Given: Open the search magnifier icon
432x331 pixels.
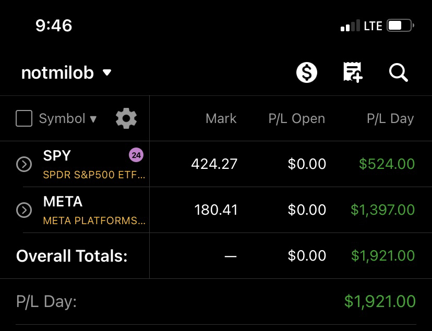Looking at the screenshot, I should [399, 73].
